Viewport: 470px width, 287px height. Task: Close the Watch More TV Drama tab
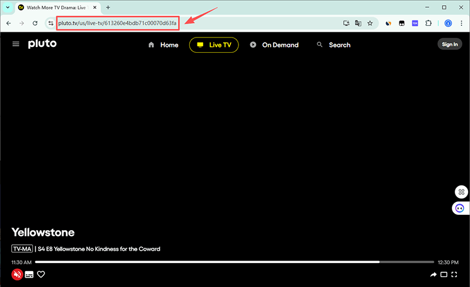[x=95, y=8]
